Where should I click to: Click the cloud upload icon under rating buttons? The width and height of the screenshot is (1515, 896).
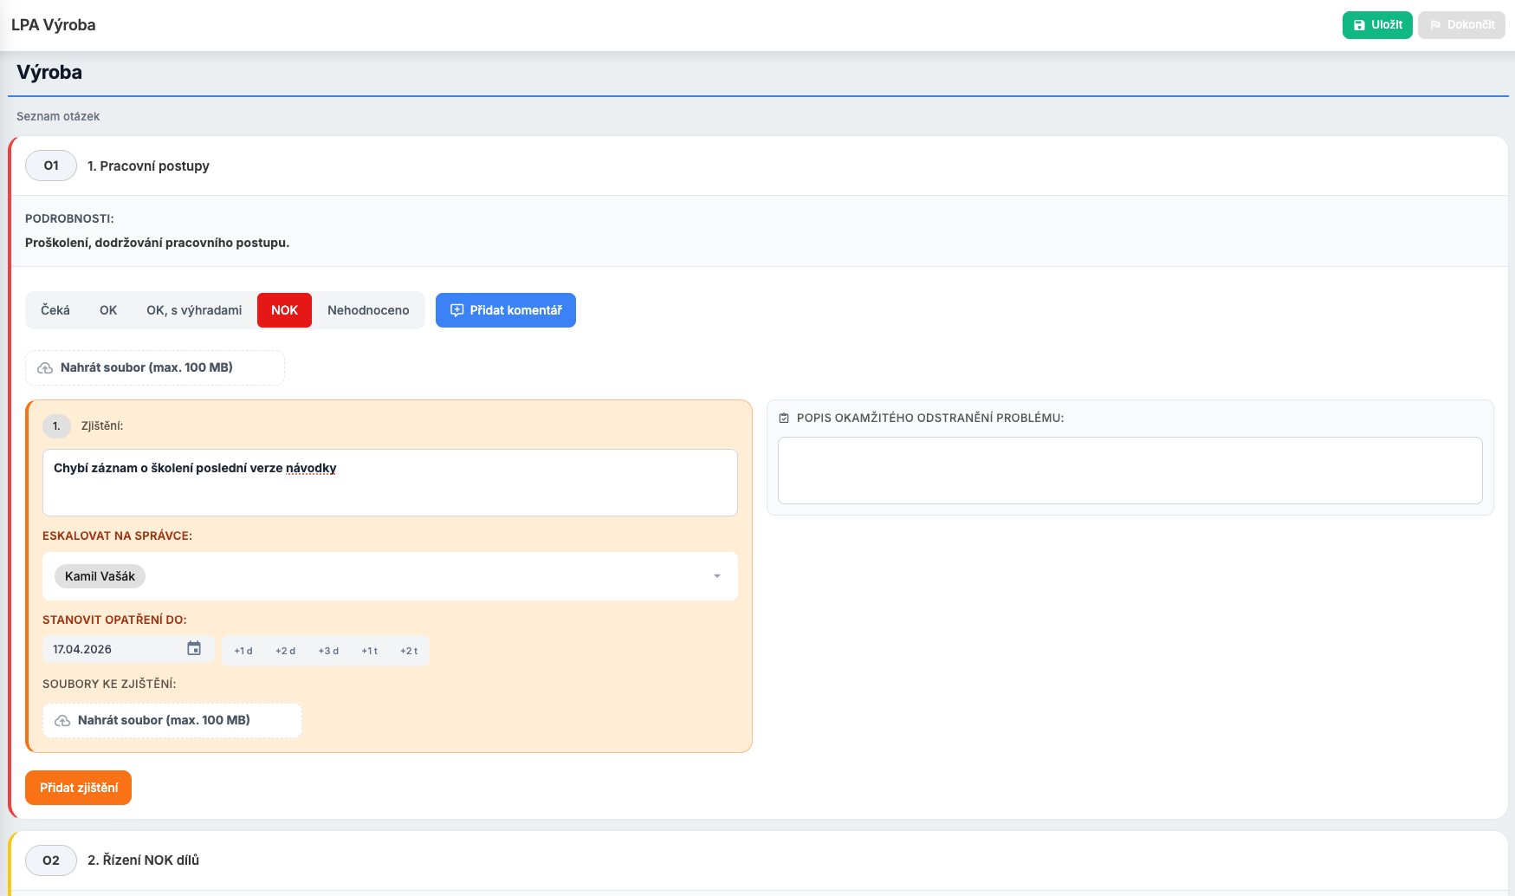pyautogui.click(x=45, y=368)
